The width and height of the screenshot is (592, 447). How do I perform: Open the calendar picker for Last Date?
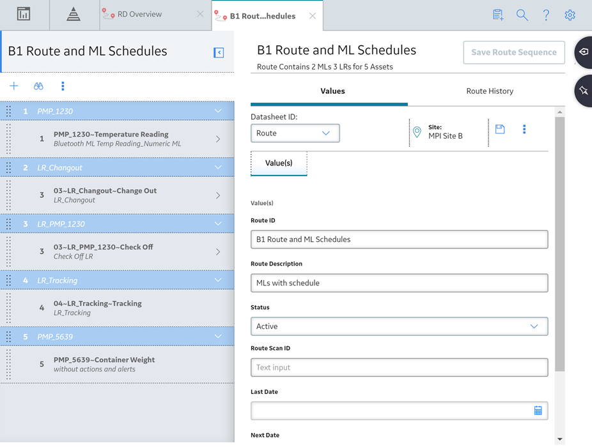click(538, 411)
